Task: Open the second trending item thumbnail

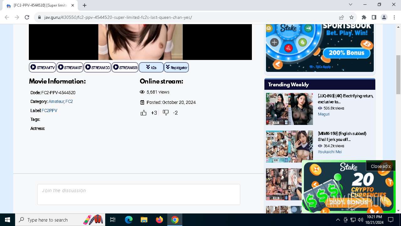Action: point(289,147)
